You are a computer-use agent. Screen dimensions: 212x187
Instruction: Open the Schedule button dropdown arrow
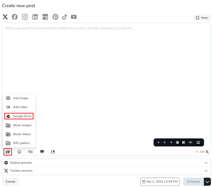coord(207,182)
